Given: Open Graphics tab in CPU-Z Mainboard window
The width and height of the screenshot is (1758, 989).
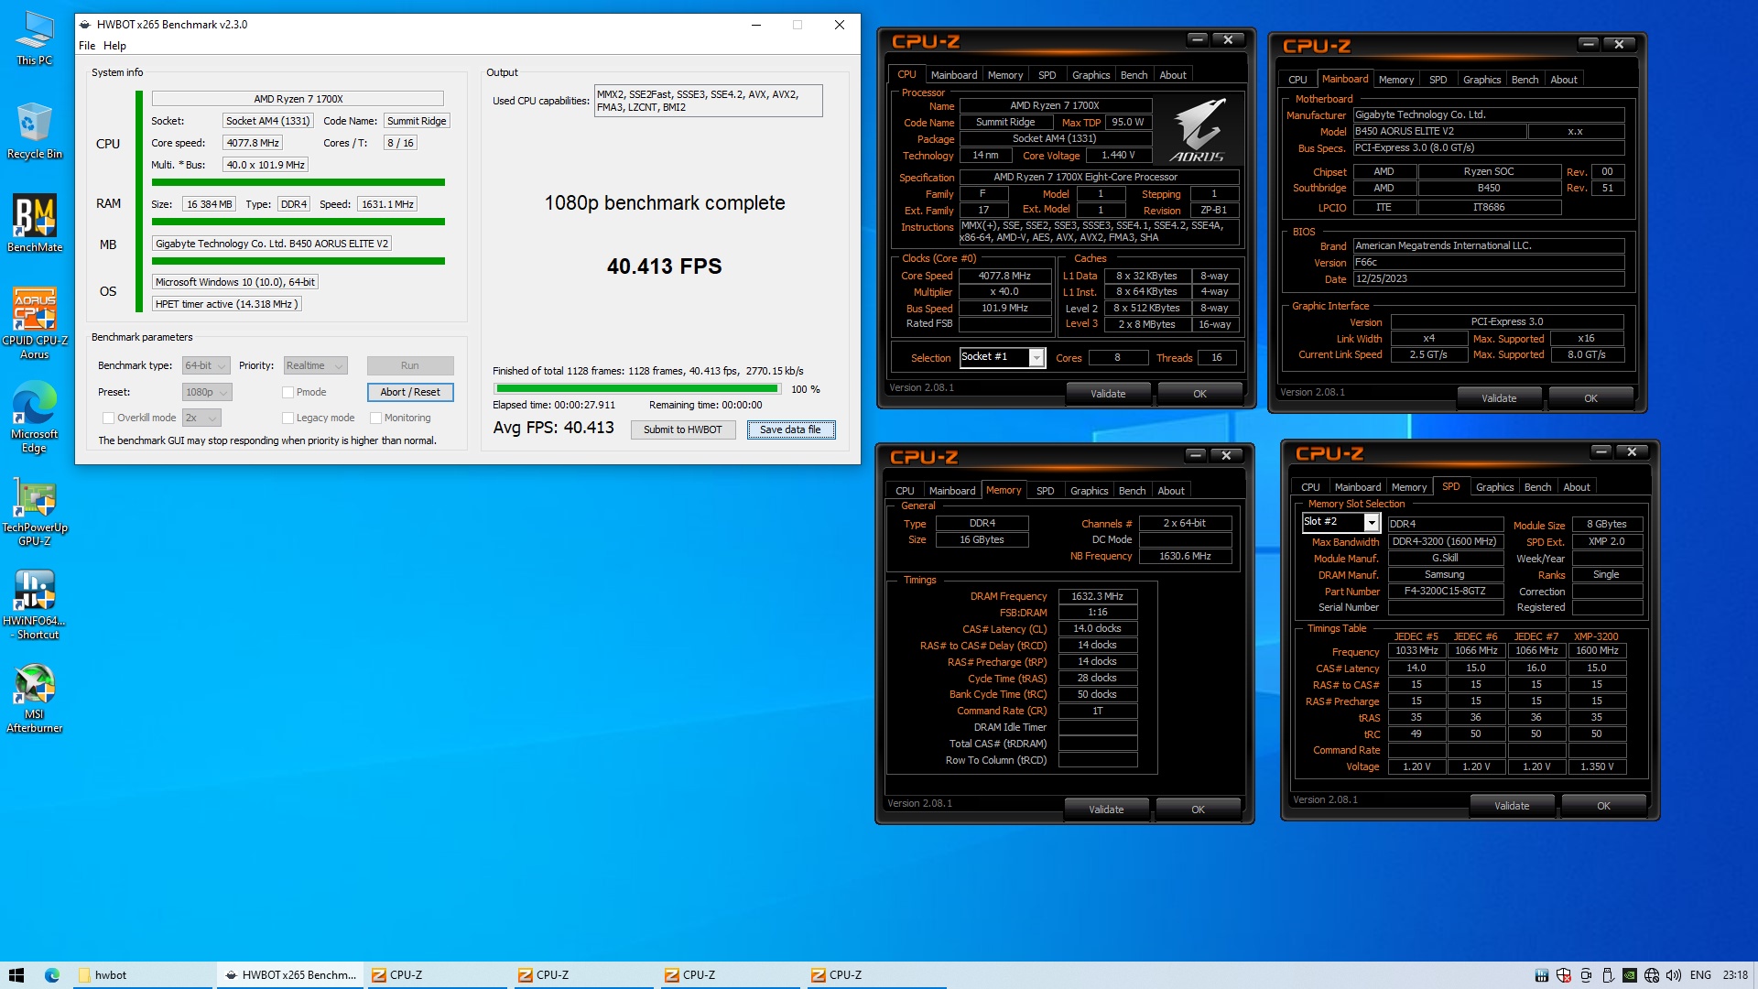Looking at the screenshot, I should pyautogui.click(x=1481, y=80).
